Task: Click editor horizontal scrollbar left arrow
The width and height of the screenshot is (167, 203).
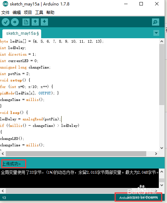Action: tap(3, 154)
